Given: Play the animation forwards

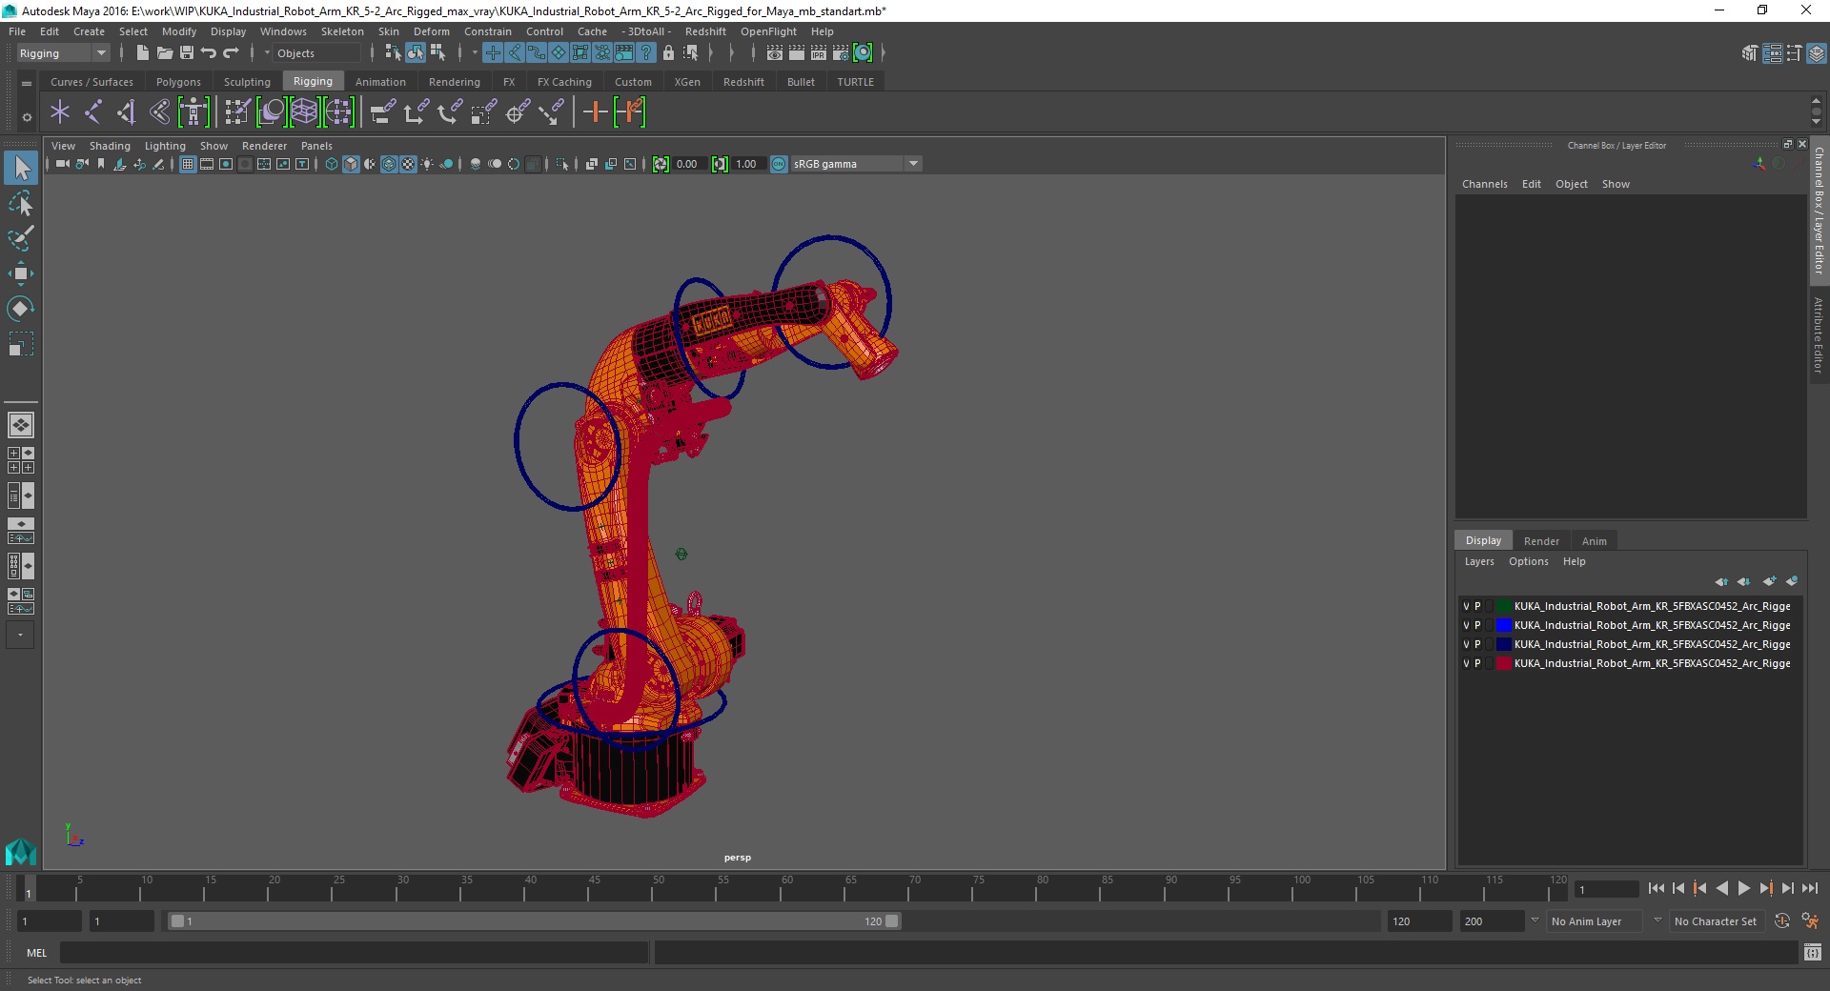Looking at the screenshot, I should [1743, 888].
